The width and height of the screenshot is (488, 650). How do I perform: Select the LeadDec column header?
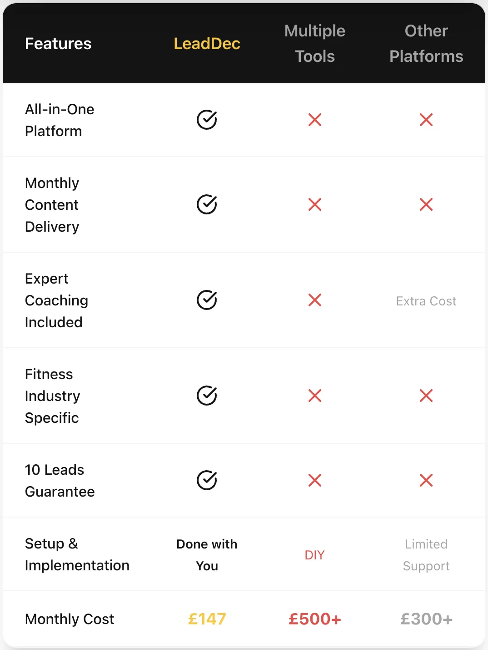(207, 44)
